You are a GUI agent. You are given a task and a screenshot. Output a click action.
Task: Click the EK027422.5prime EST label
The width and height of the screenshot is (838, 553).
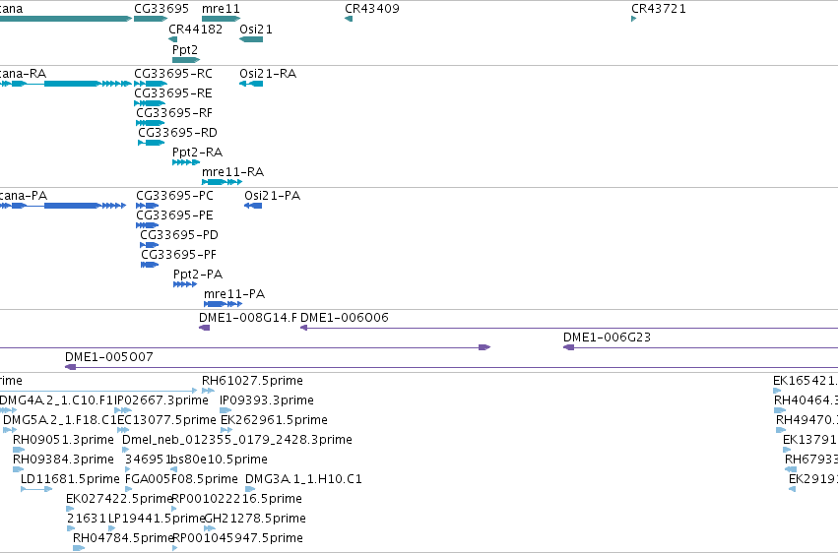click(x=120, y=499)
